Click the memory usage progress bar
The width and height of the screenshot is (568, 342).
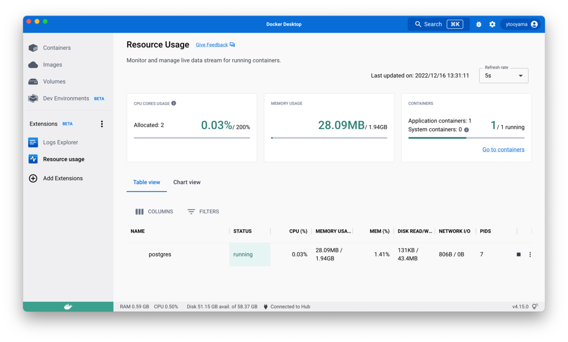329,138
